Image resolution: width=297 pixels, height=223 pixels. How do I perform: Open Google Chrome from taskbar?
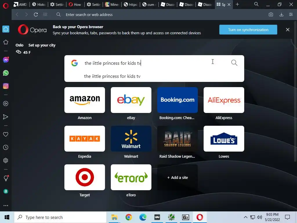pyautogui.click(x=128, y=217)
